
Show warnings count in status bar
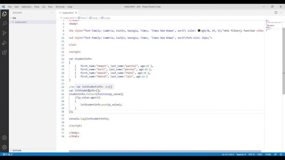[10, 154]
